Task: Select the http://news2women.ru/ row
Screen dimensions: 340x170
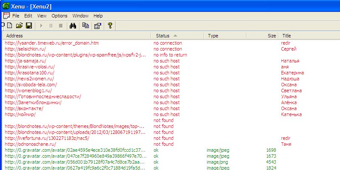Action: (171, 79)
